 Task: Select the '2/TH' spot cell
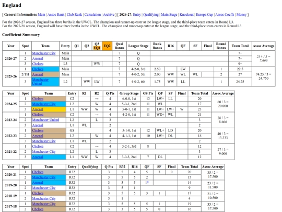point(25,74)
